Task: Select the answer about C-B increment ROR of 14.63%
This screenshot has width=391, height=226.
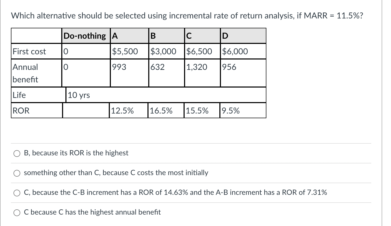Action: click(17, 193)
